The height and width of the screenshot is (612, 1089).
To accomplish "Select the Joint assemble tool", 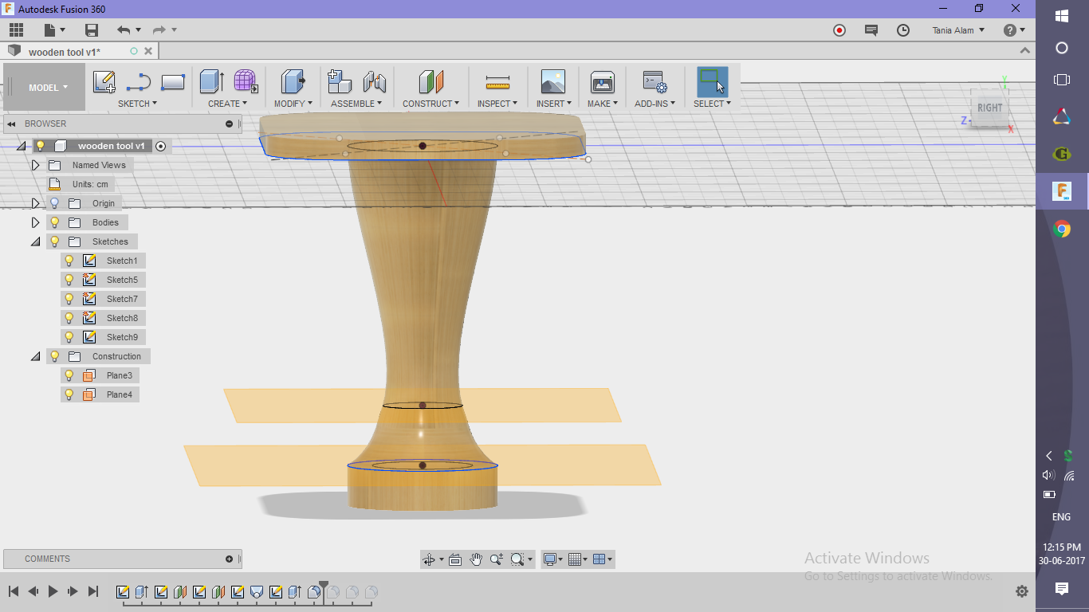I will 375,82.
